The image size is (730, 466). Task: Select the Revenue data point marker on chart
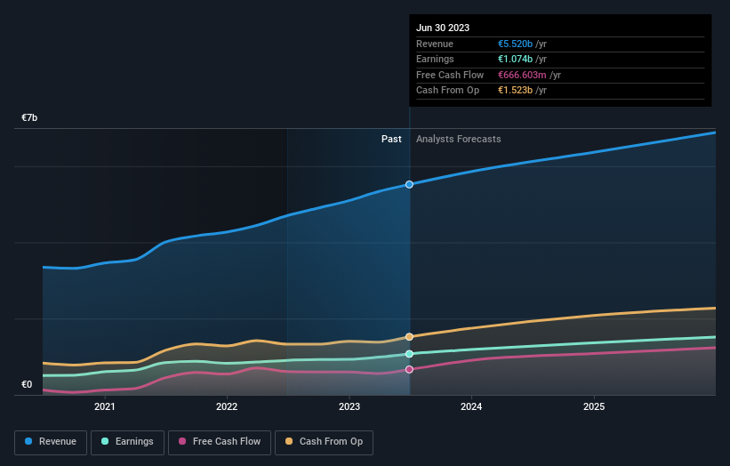click(x=409, y=184)
